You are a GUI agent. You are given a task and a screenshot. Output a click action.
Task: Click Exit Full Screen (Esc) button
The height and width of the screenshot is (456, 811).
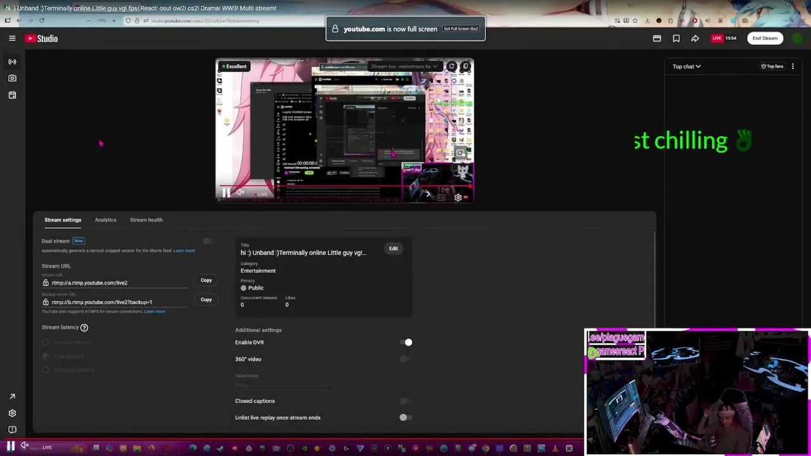click(461, 28)
